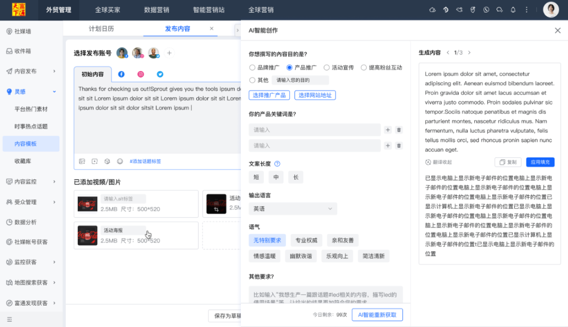Open the Instagram content tab icon
This screenshot has width=568, height=327.
pyautogui.click(x=140, y=74)
